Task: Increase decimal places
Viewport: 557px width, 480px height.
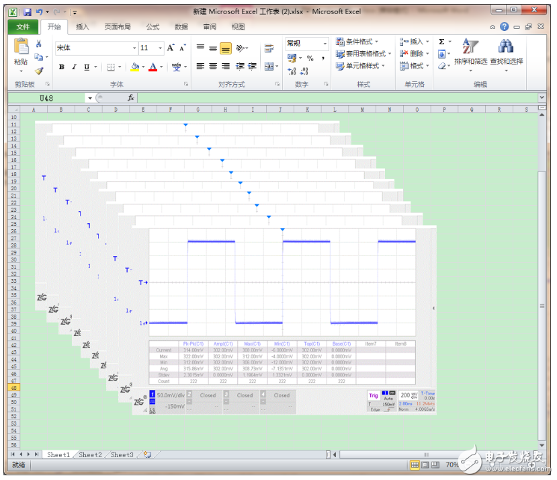Action: tap(292, 71)
